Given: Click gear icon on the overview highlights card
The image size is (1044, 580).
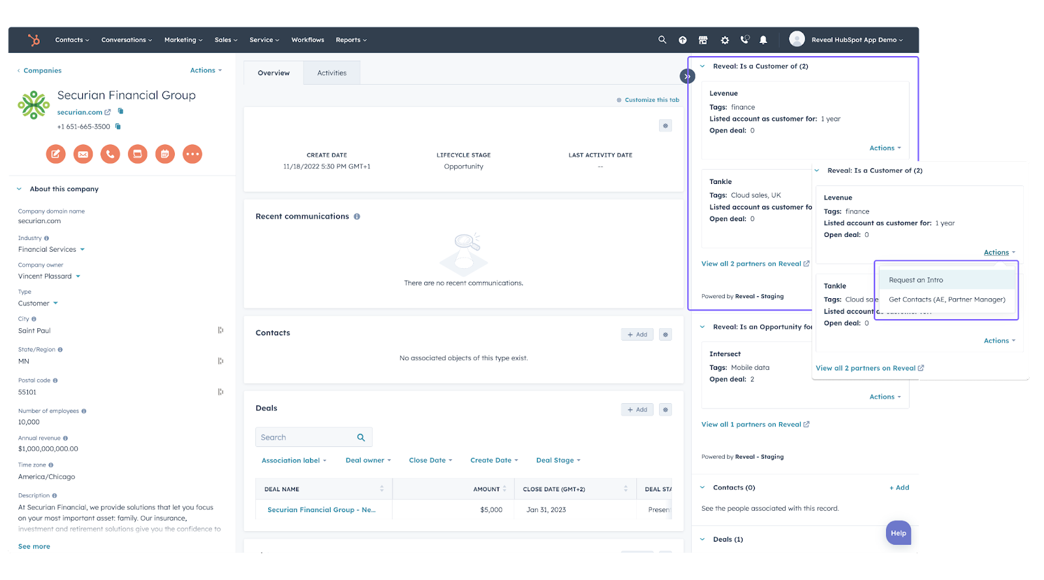Looking at the screenshot, I should pos(666,126).
